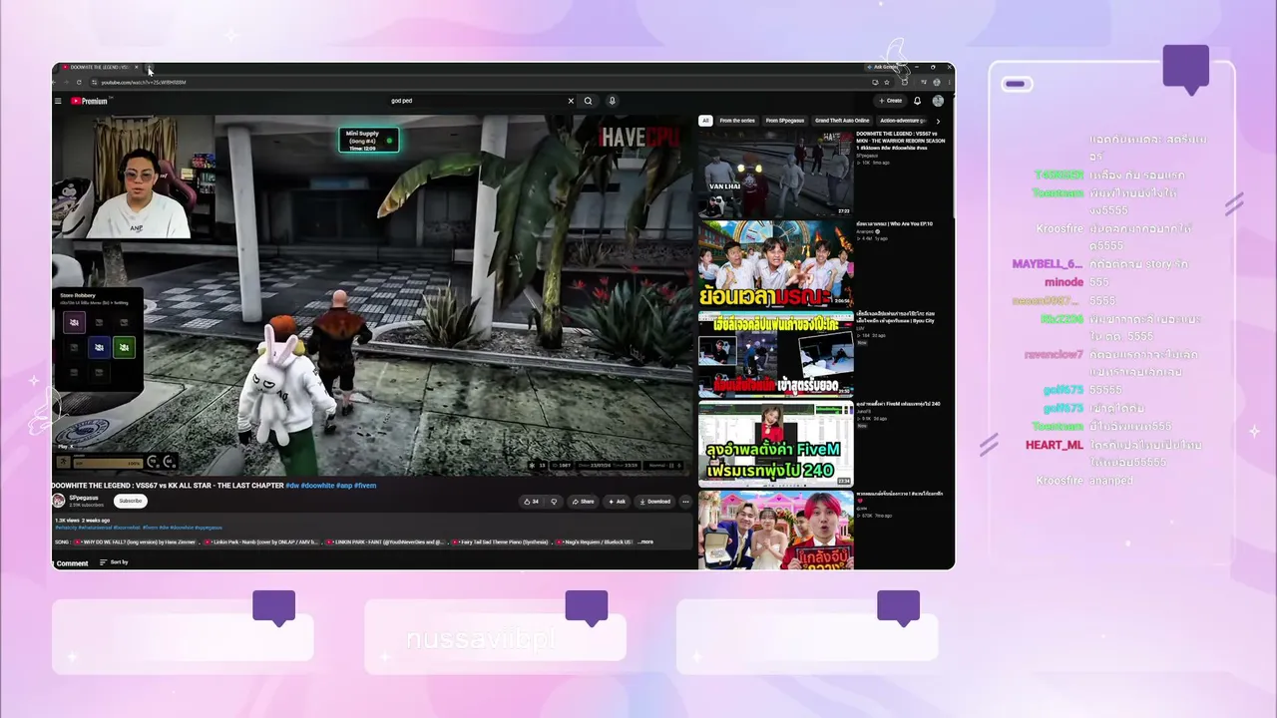Click the 'Kroosfire' chat name beside 'ananped'
The width and height of the screenshot is (1277, 718).
pyautogui.click(x=1059, y=481)
